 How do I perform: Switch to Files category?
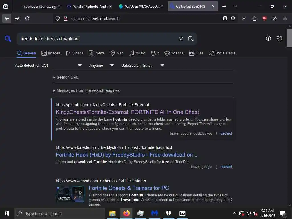[196, 53]
